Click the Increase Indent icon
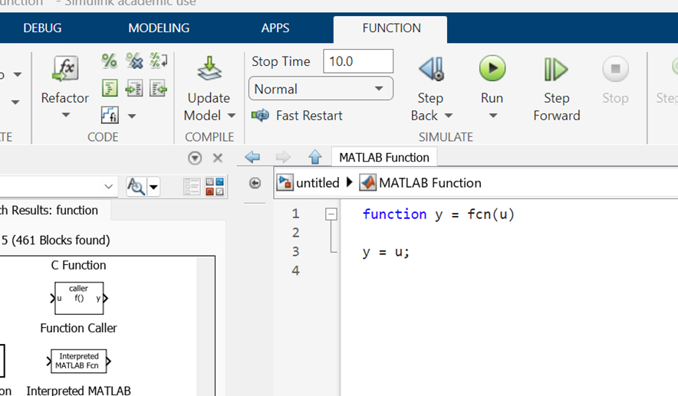 click(134, 88)
